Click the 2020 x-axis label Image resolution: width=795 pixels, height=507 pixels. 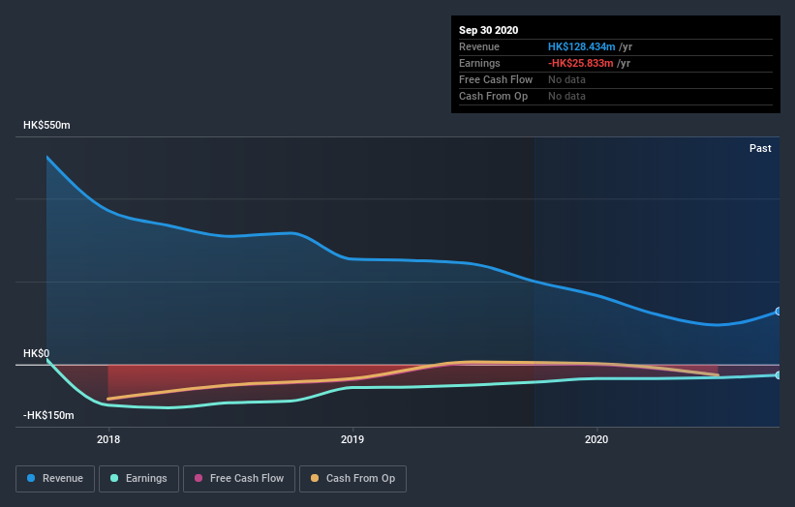pos(596,439)
